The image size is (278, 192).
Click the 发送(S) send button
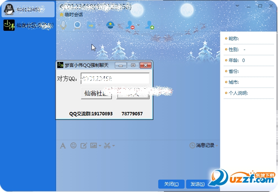(197, 184)
